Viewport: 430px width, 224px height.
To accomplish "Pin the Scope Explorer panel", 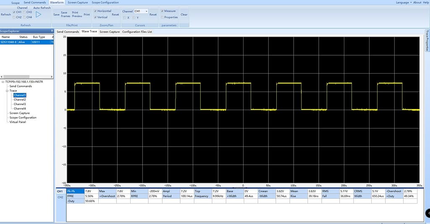I will [52, 31].
